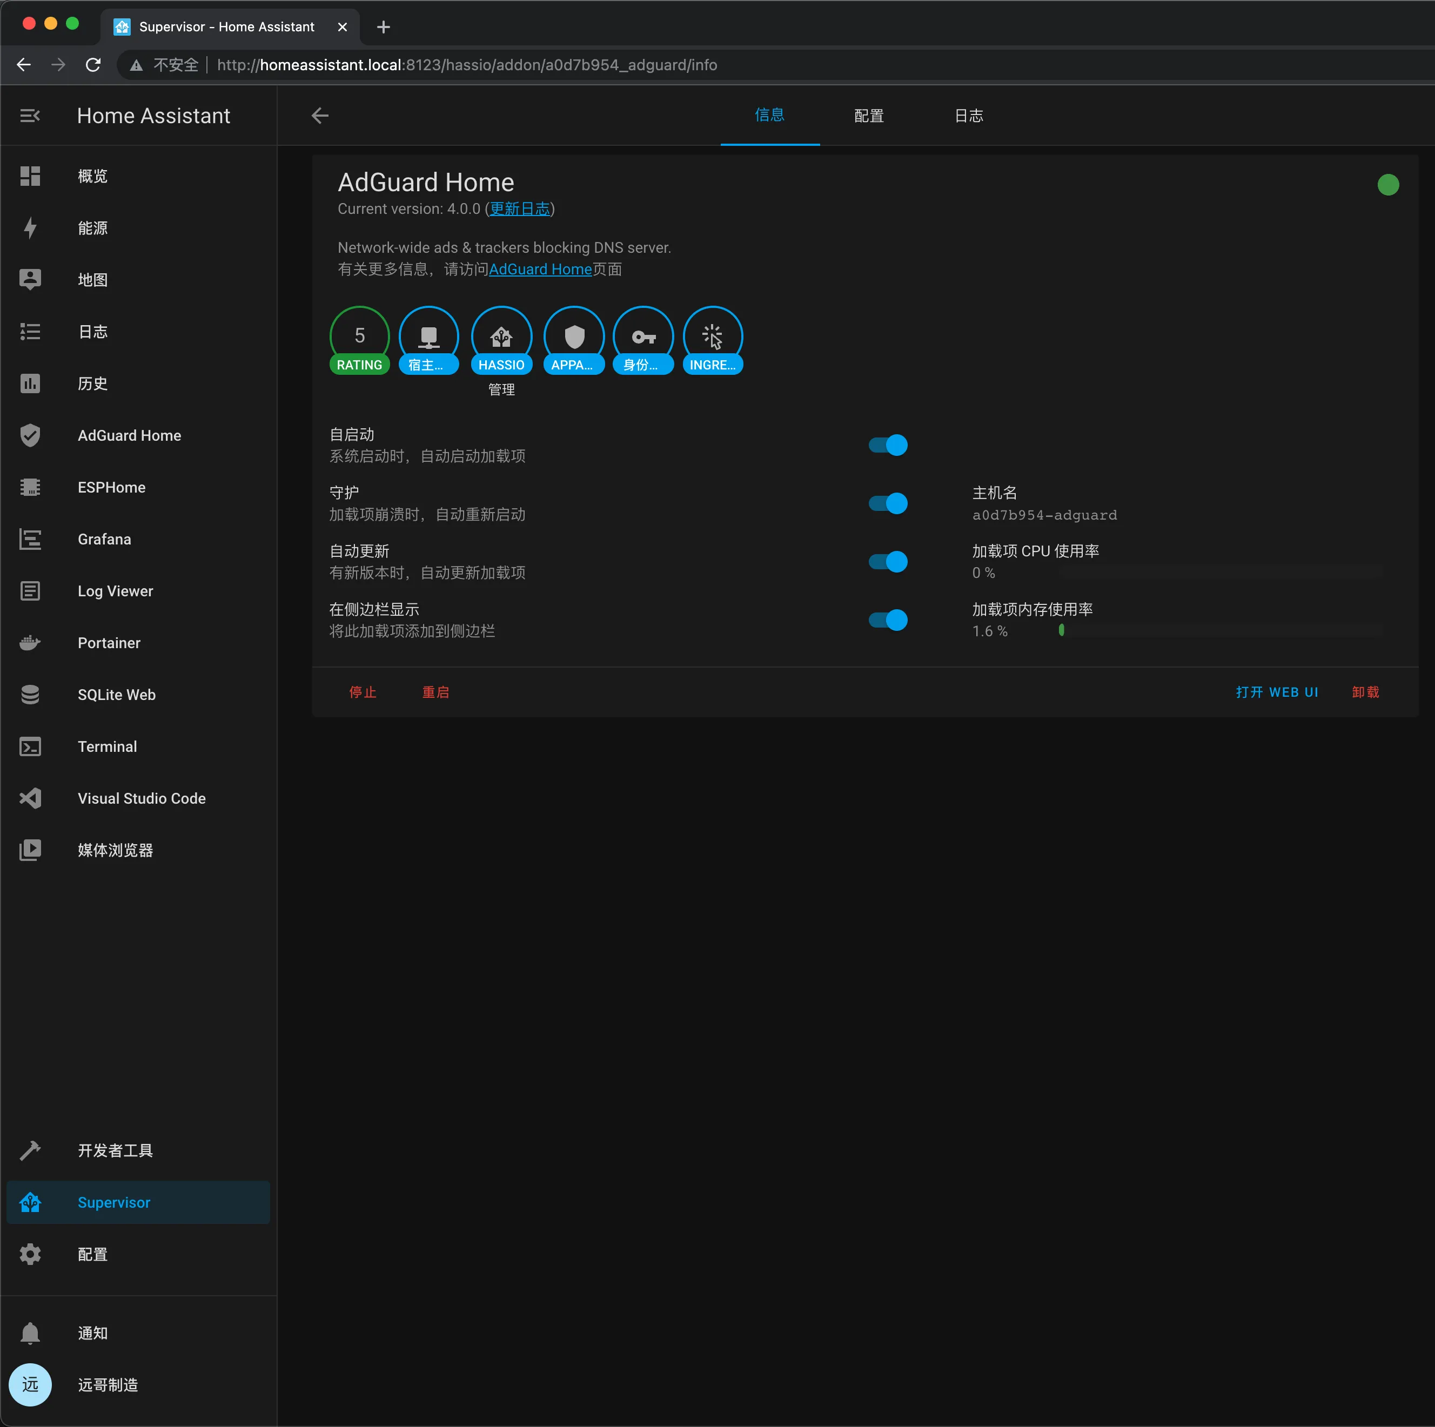Click the Grafana sidebar icon
Viewport: 1435px width, 1427px height.
[31, 539]
